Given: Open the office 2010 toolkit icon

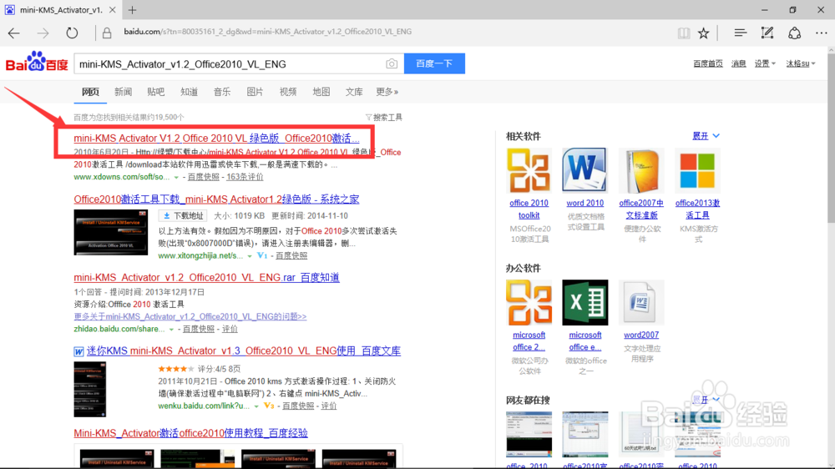Looking at the screenshot, I should point(529,170).
